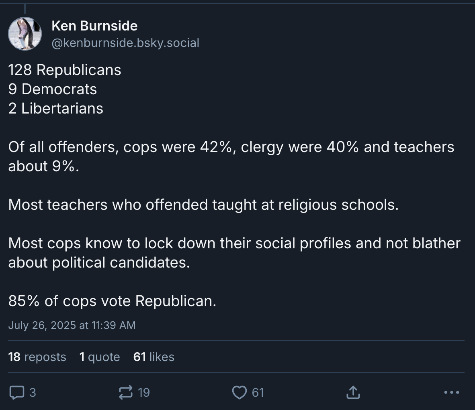Open Ken Burnside's profile from his name
This screenshot has width=475, height=410.
coord(94,25)
